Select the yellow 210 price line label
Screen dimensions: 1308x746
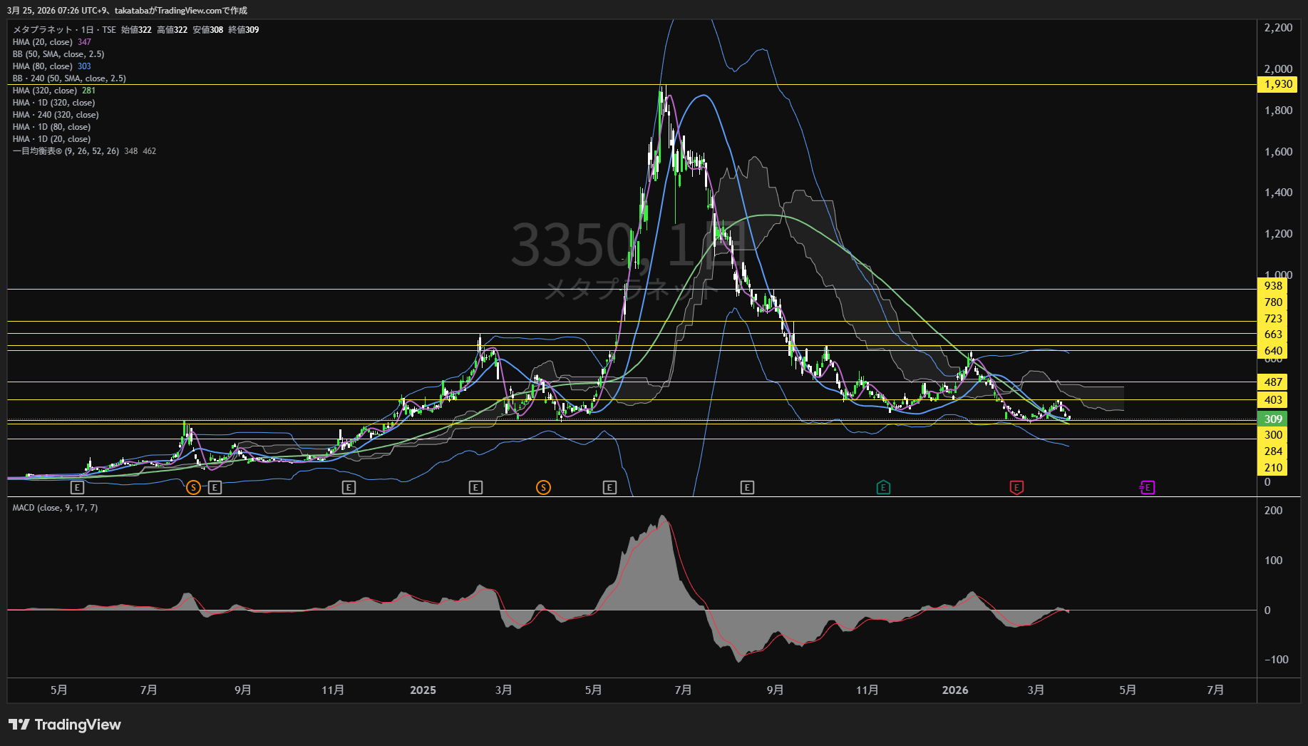pyautogui.click(x=1273, y=468)
